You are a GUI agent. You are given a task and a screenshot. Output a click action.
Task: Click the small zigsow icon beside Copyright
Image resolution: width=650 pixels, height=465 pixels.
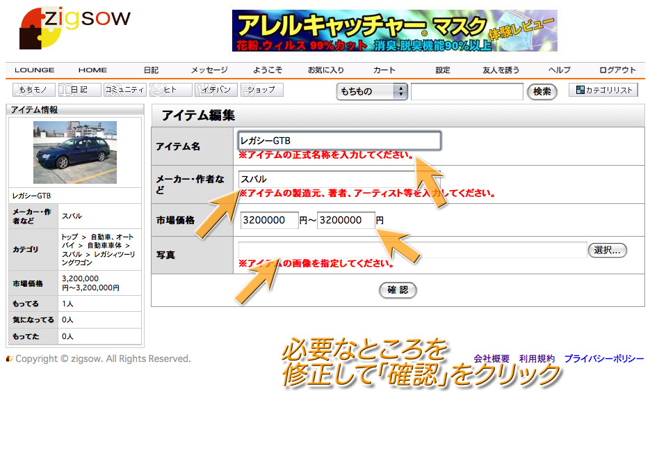pyautogui.click(x=10, y=358)
